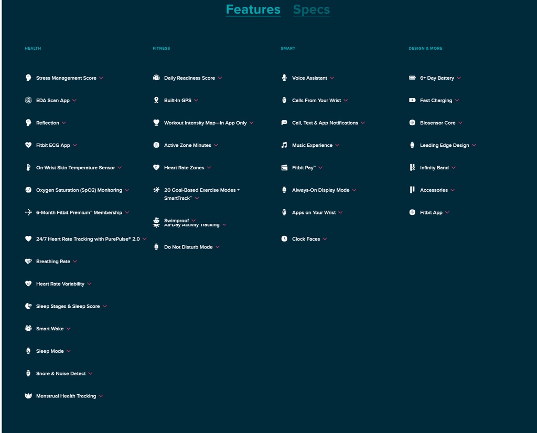Expand the Always-On Display Mode chevron

tap(355, 190)
